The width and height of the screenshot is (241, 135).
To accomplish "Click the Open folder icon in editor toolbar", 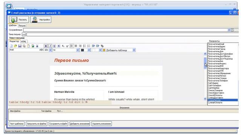I will click(x=15, y=46).
